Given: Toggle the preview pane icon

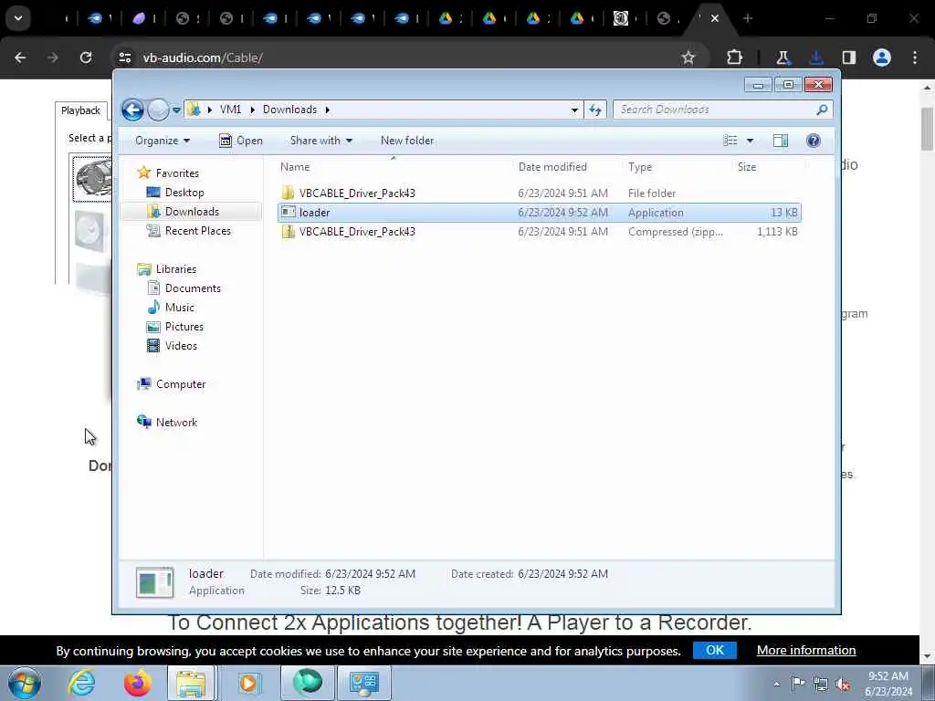Looking at the screenshot, I should click(781, 141).
